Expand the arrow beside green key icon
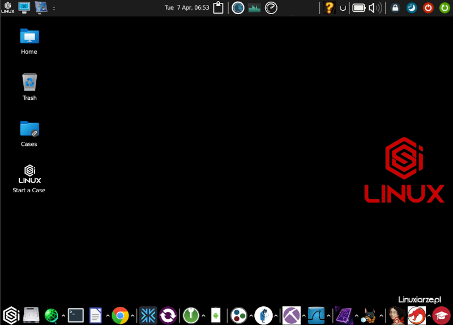Image resolution: width=453 pixels, height=325 pixels. 203,315
